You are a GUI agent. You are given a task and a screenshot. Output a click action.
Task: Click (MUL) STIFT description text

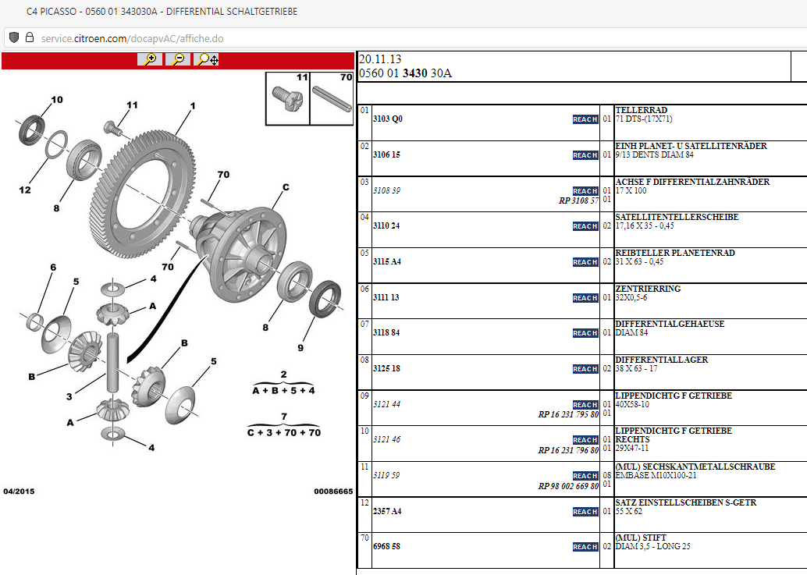pos(641,538)
